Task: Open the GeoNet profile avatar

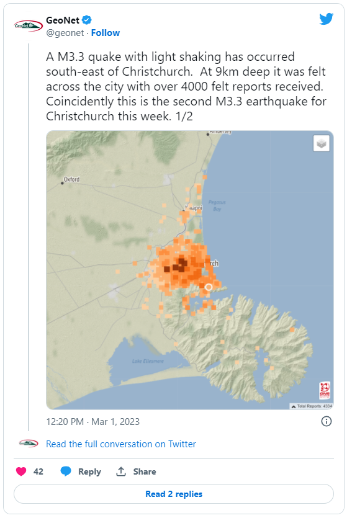Action: (x=28, y=25)
